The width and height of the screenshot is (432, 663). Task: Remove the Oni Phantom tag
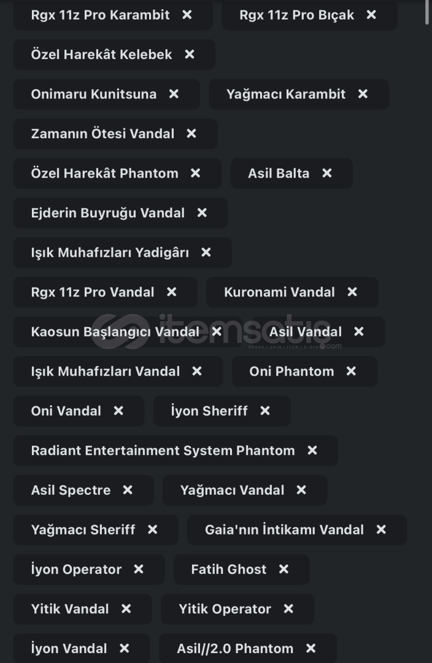pyautogui.click(x=351, y=371)
